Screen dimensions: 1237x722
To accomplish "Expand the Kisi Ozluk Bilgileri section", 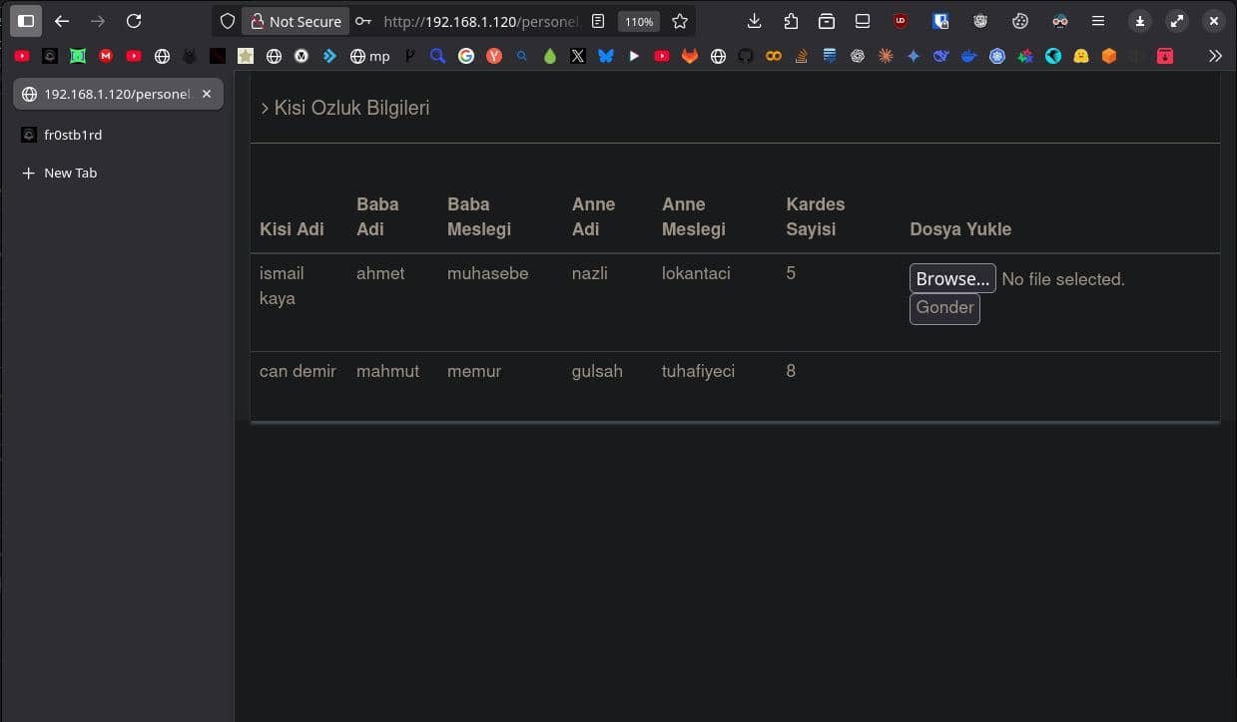I will click(x=344, y=108).
